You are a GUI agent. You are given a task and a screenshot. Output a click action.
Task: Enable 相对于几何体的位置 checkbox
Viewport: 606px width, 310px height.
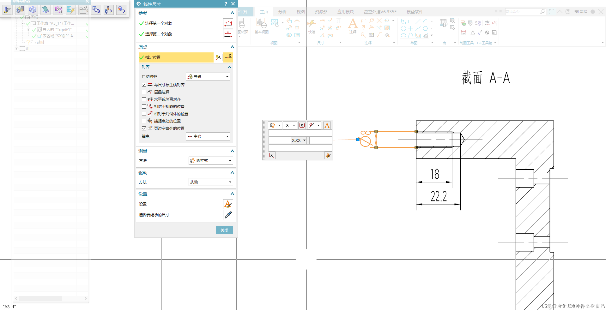[x=144, y=114]
